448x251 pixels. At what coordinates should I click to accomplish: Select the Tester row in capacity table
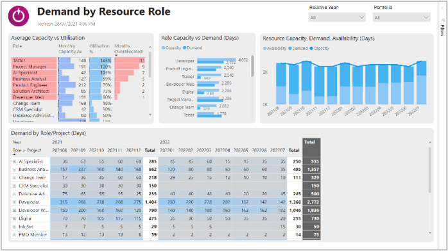pyautogui.click(x=78, y=60)
